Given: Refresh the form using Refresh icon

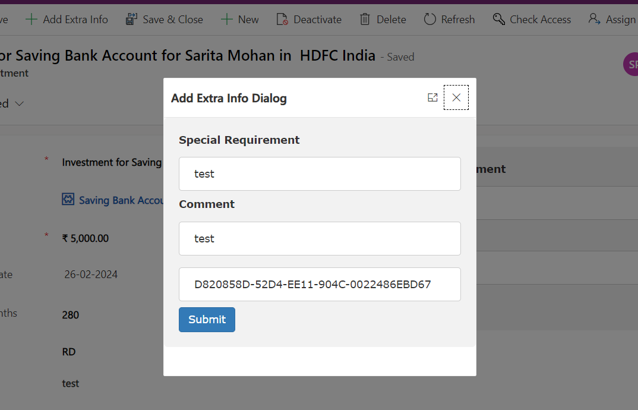Looking at the screenshot, I should point(429,20).
